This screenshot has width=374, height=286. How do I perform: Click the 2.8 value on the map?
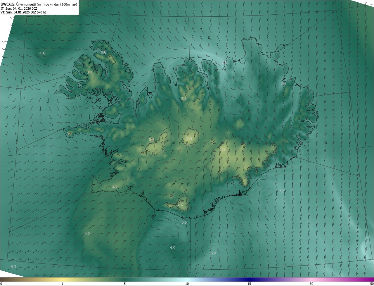[152, 139]
